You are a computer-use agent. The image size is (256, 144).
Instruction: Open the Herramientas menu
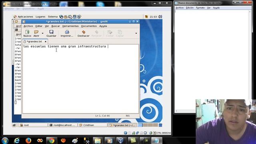(x=70, y=26)
